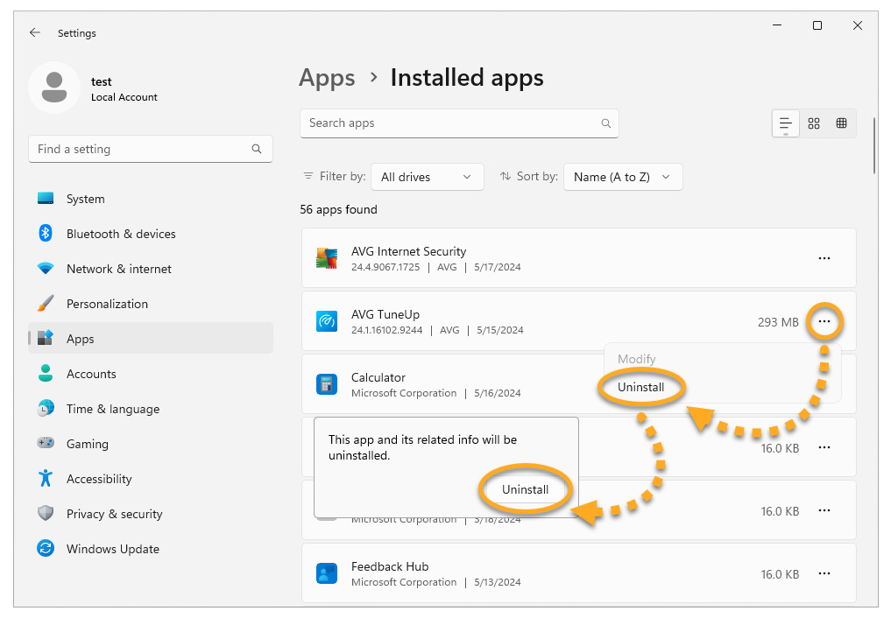Switch to grid view layout icon
The width and height of the screenshot is (891, 618).
[x=814, y=123]
